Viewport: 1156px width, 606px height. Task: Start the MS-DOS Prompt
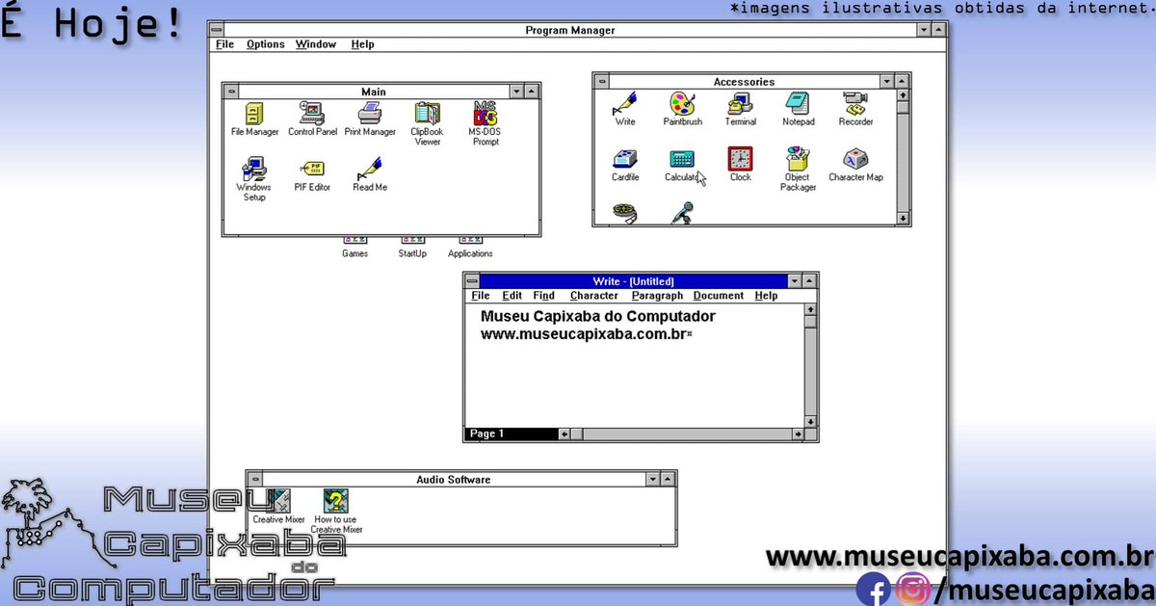pyautogui.click(x=486, y=123)
